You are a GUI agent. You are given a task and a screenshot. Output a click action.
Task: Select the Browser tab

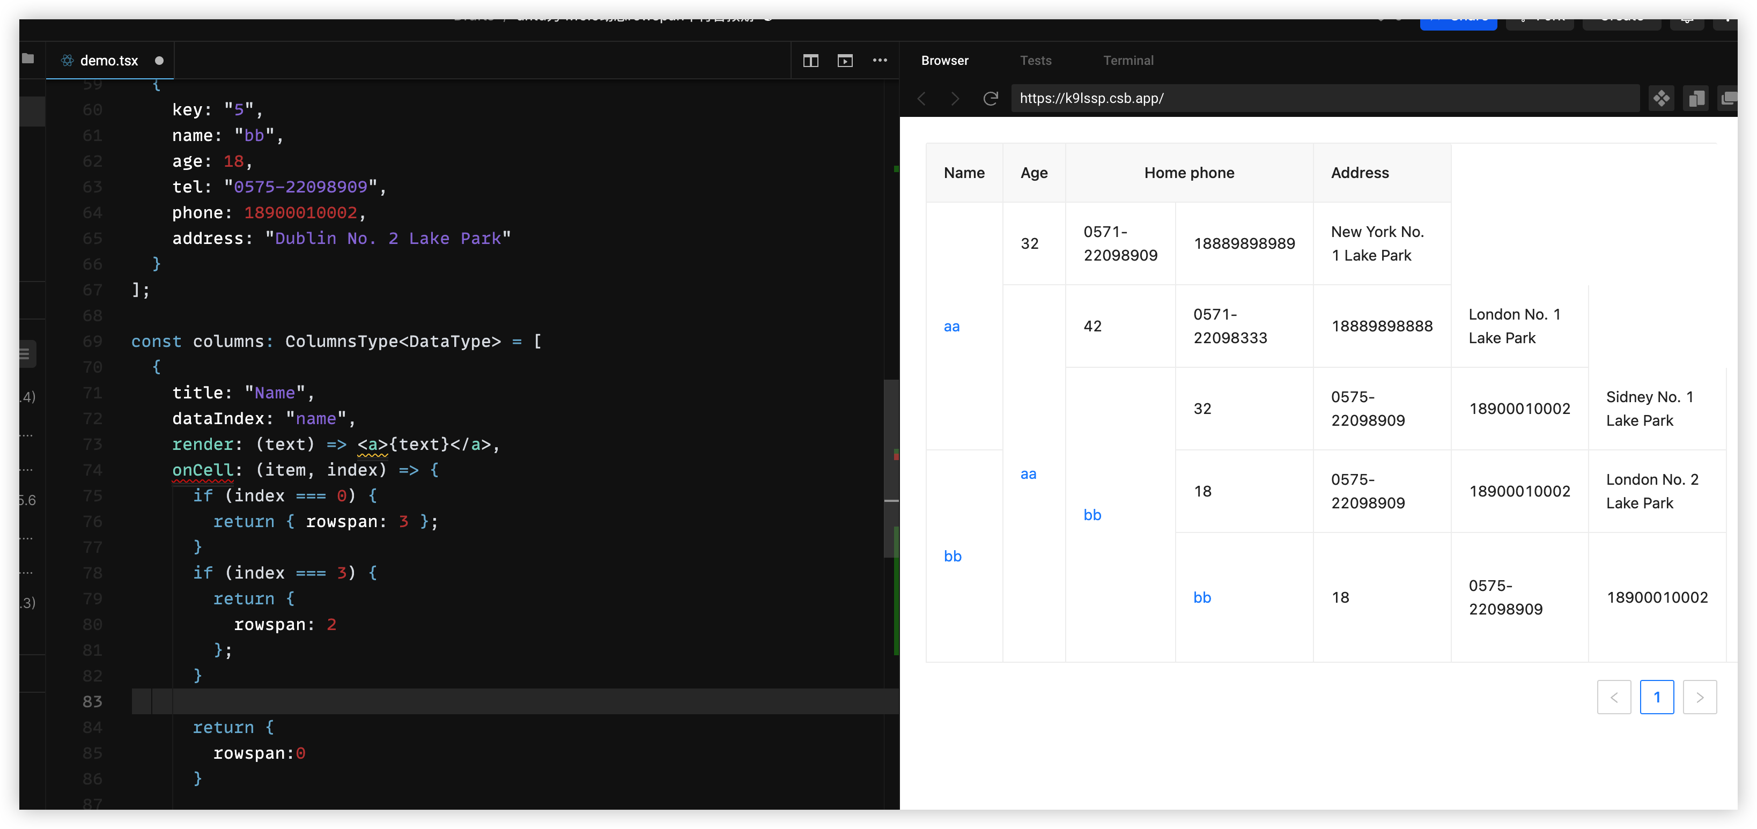(944, 61)
